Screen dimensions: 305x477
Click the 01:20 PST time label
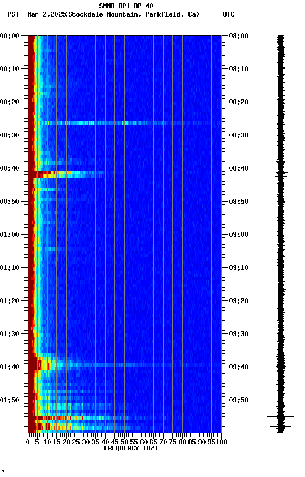[9, 301]
